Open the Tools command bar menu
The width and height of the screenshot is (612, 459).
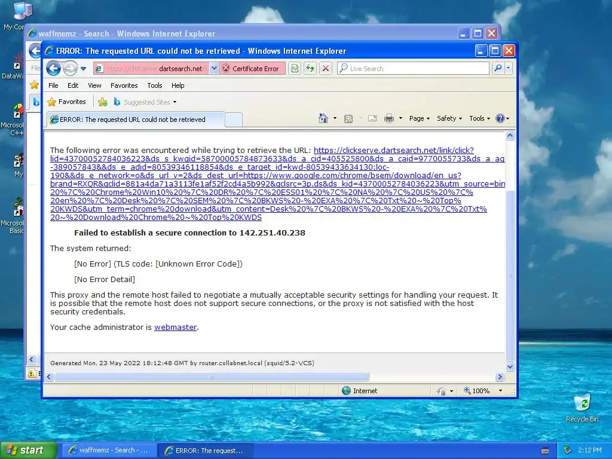tap(479, 118)
